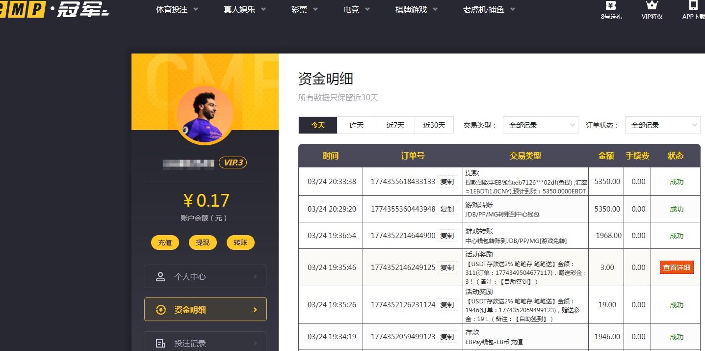Open the 投注记录 document icon
This screenshot has width=705, height=351.
pos(159,342)
